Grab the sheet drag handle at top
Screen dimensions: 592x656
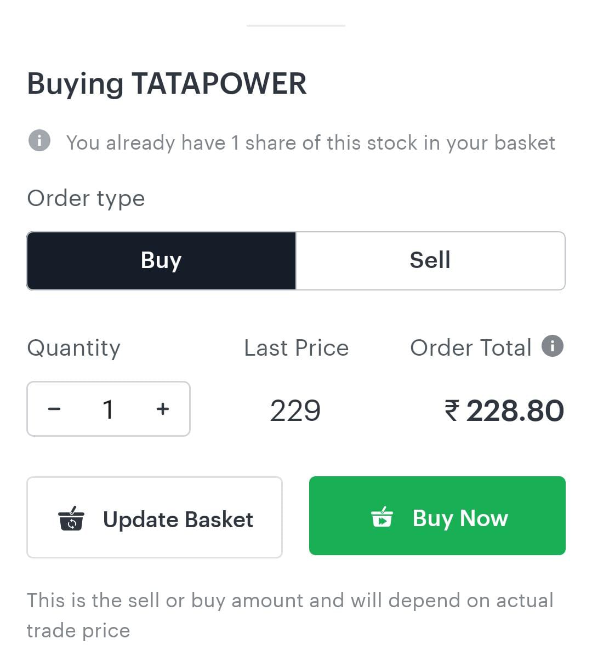coord(296,25)
